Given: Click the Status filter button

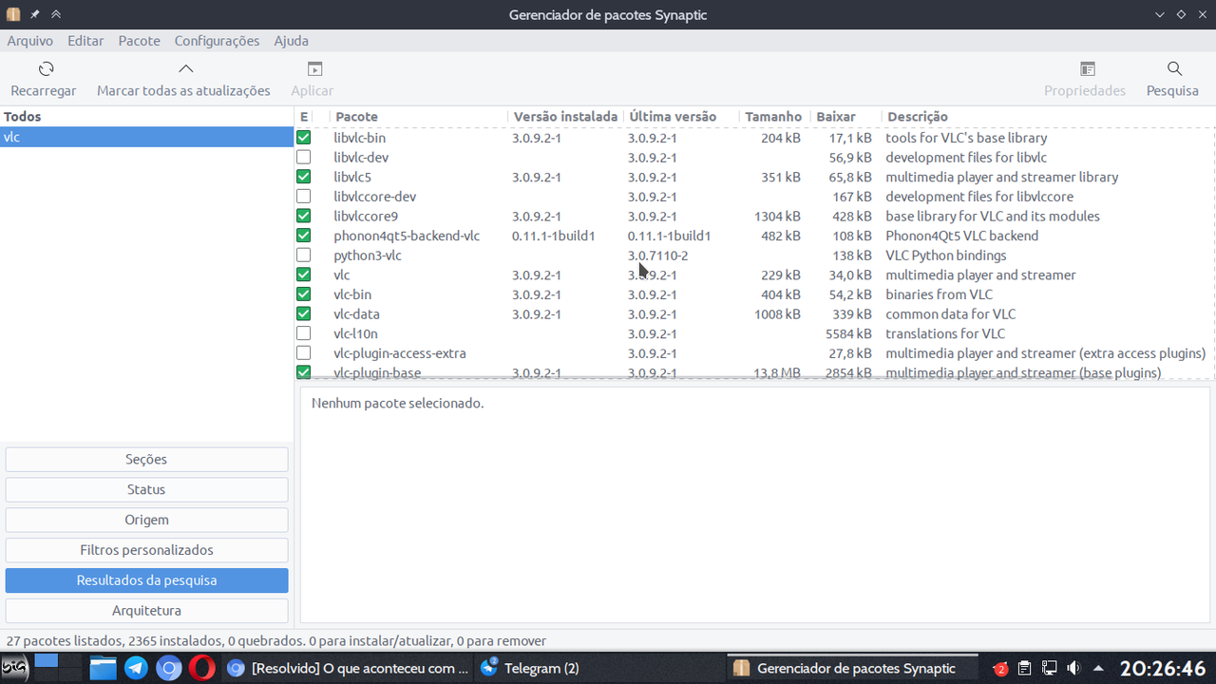Looking at the screenshot, I should 146,489.
